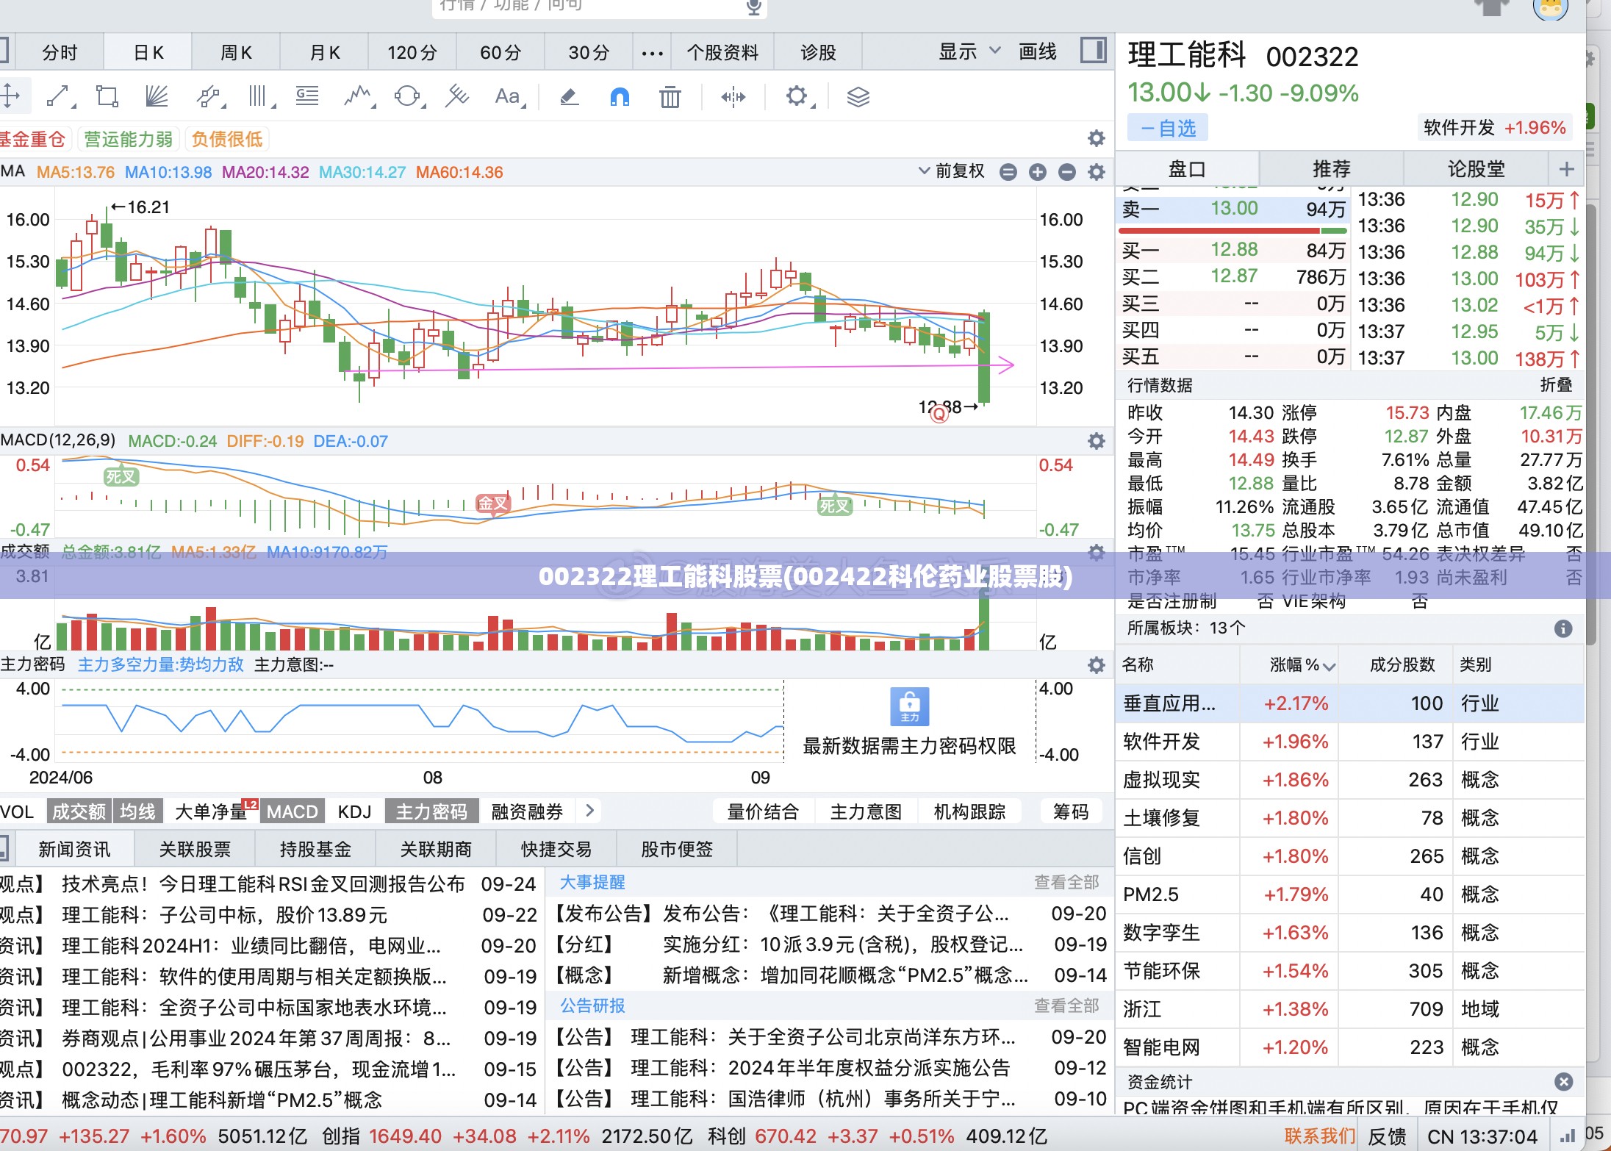Expand more indicators arrow after 融资融券
Viewport: 1611px width, 1151px height.
click(589, 811)
